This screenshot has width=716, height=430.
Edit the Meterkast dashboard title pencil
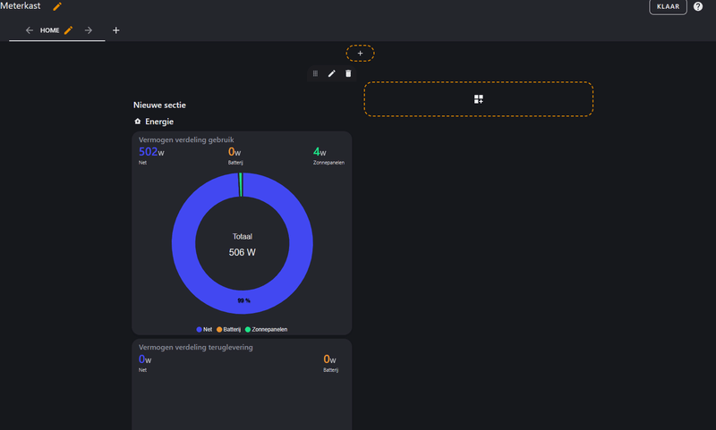coord(57,6)
